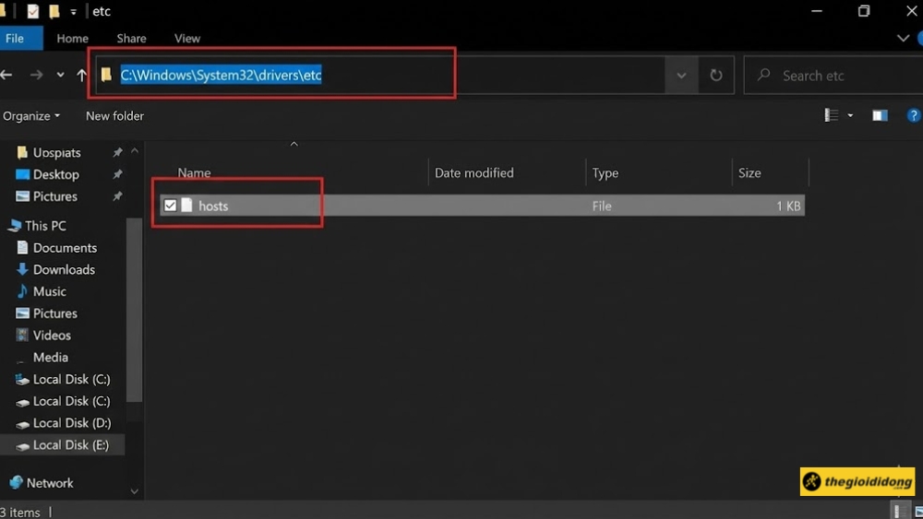The width and height of the screenshot is (923, 519).
Task: Select This PC in navigation pane
Action: click(45, 226)
